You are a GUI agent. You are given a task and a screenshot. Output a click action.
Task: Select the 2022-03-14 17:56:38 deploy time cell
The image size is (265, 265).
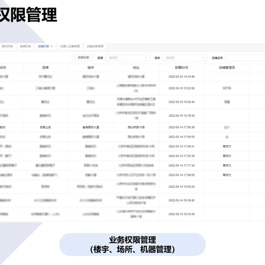[x=181, y=127]
